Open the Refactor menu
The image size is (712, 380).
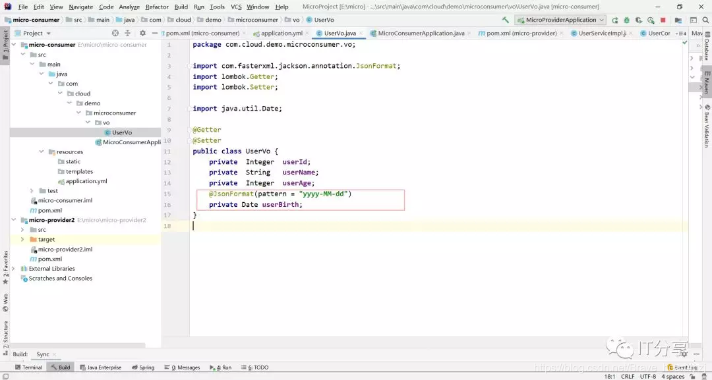[157, 7]
